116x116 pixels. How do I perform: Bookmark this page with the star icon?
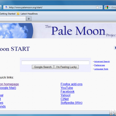click(97, 7)
